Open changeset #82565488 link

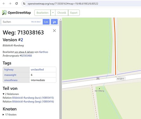click(26, 56)
